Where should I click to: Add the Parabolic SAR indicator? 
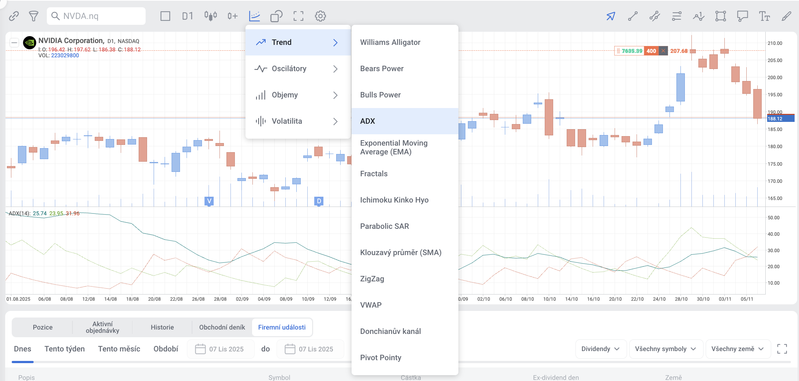(x=405, y=226)
